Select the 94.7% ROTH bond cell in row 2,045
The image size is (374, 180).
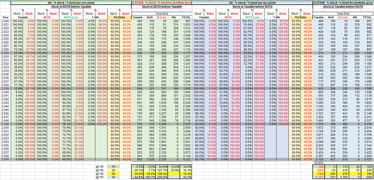234,110
